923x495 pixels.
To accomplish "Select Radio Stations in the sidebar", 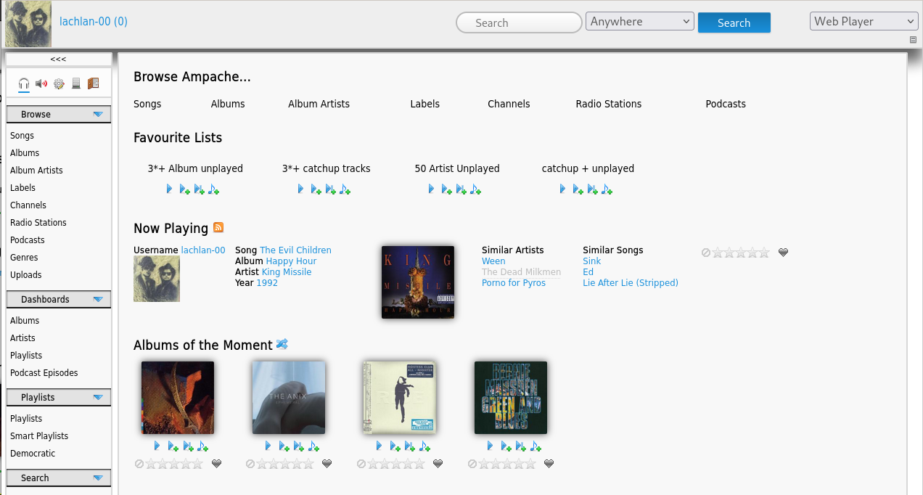I will tap(38, 223).
